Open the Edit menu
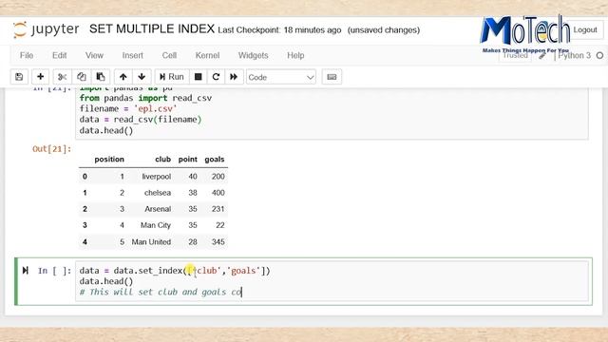The image size is (608, 342). (59, 55)
